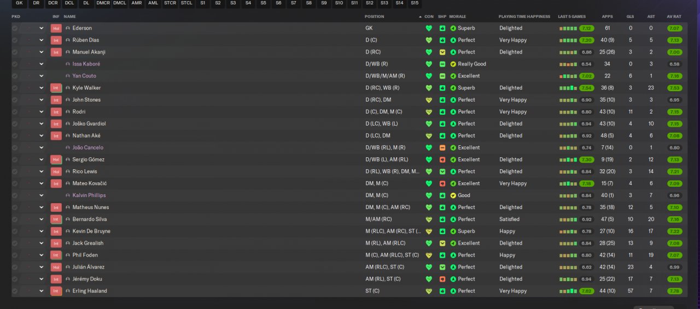Open the selection dropdown for João Cancelo
700x309 pixels.
pos(41,148)
